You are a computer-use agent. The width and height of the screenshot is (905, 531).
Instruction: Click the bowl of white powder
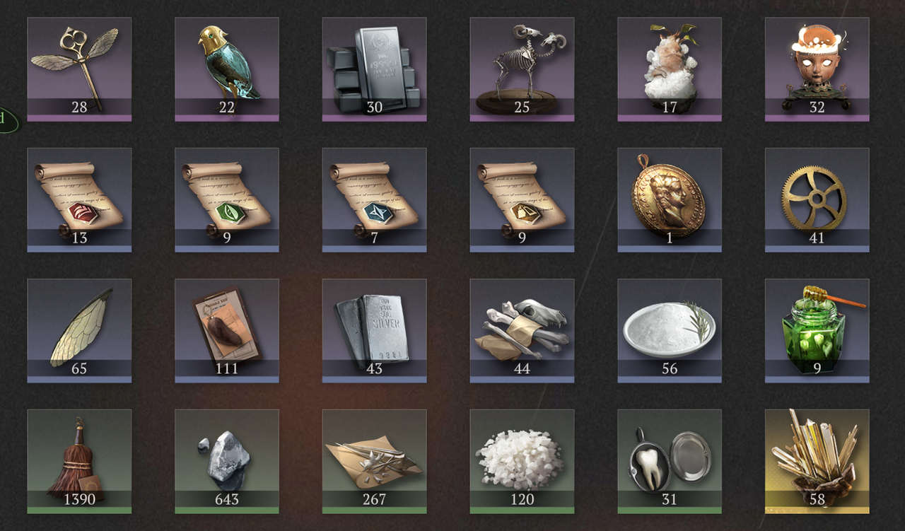(670, 331)
